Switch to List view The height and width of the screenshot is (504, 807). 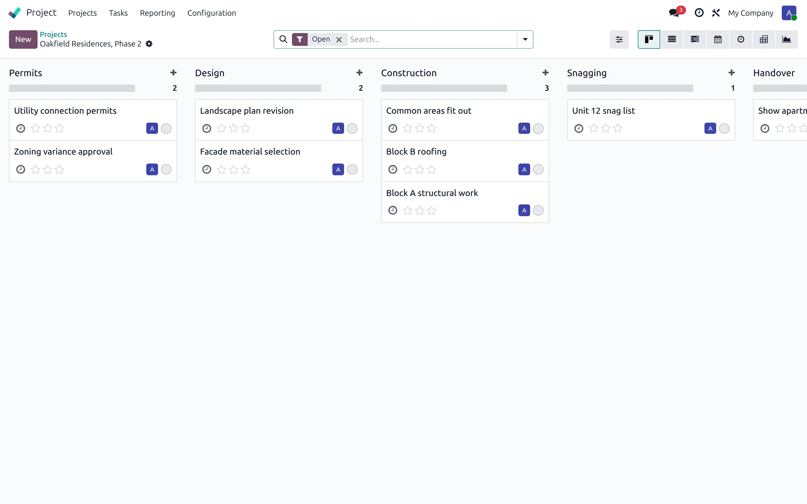(672, 39)
